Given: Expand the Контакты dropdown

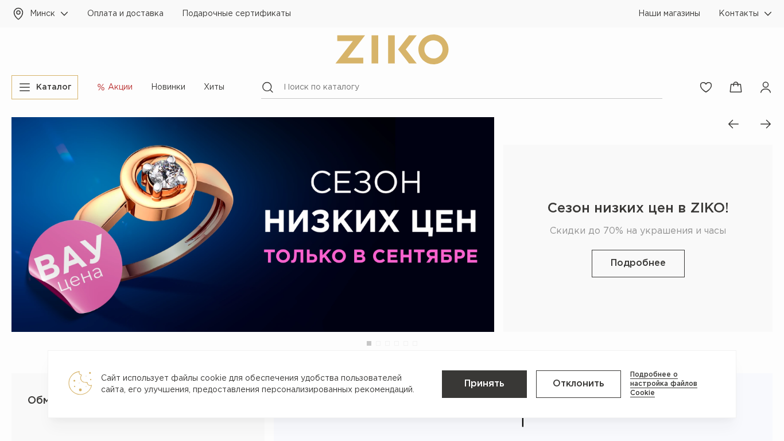Looking at the screenshot, I should tap(746, 13).
